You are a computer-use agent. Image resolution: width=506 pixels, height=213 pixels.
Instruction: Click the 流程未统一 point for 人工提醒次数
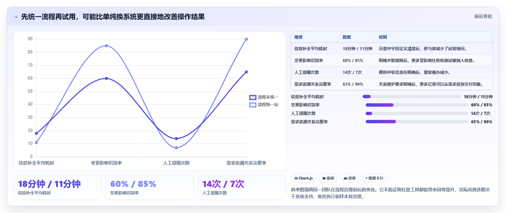pyautogui.click(x=176, y=139)
